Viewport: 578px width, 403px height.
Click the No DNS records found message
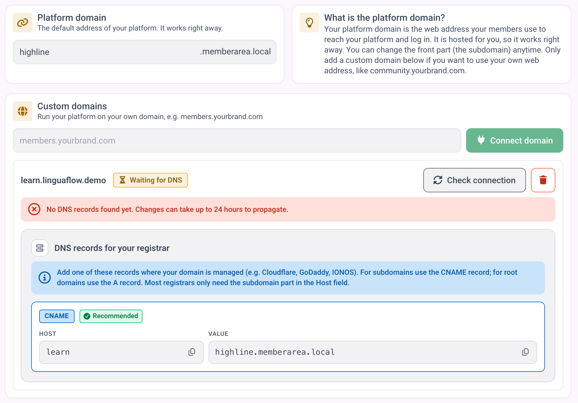point(167,209)
